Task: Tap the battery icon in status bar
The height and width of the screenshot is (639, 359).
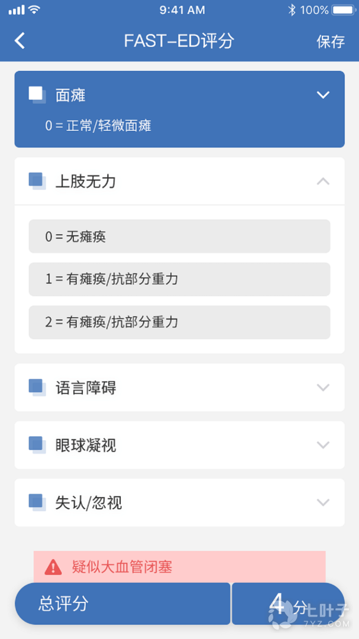Action: (x=344, y=10)
